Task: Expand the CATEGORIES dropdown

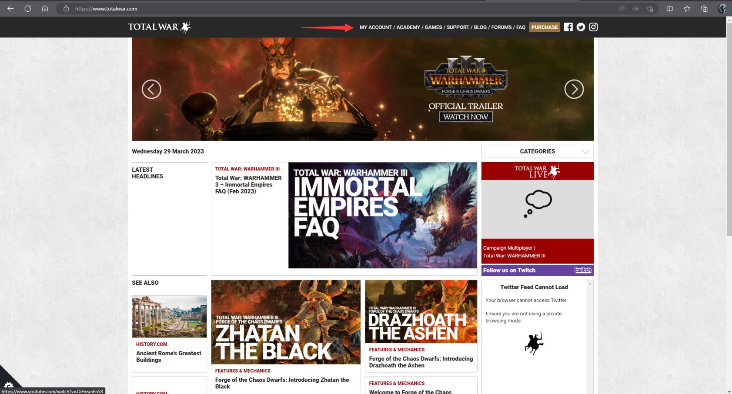Action: pyautogui.click(x=537, y=151)
